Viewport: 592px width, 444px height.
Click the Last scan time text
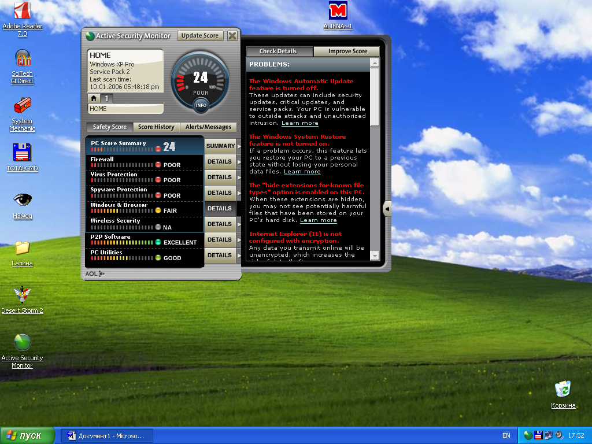pos(110,79)
